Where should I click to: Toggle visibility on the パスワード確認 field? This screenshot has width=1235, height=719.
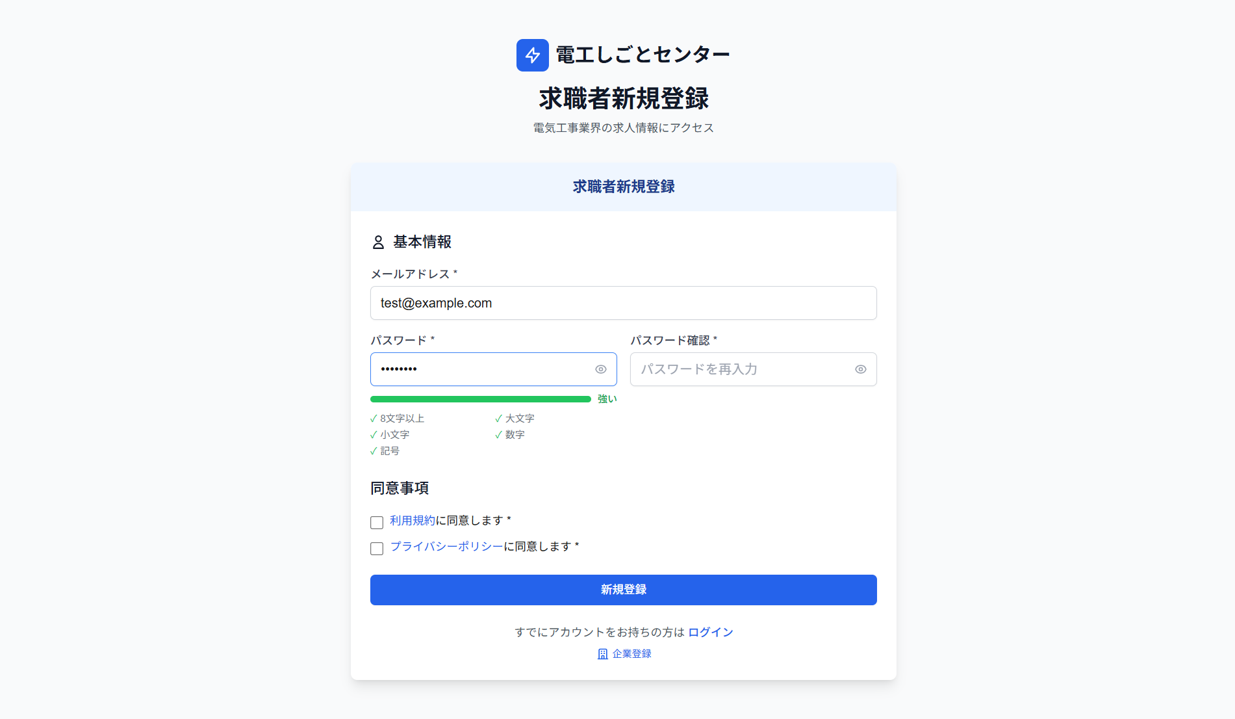click(x=860, y=369)
